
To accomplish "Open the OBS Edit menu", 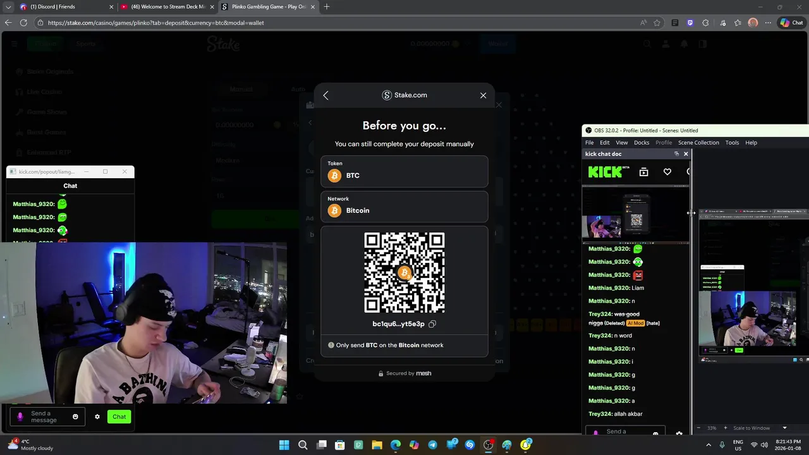I will (605, 143).
